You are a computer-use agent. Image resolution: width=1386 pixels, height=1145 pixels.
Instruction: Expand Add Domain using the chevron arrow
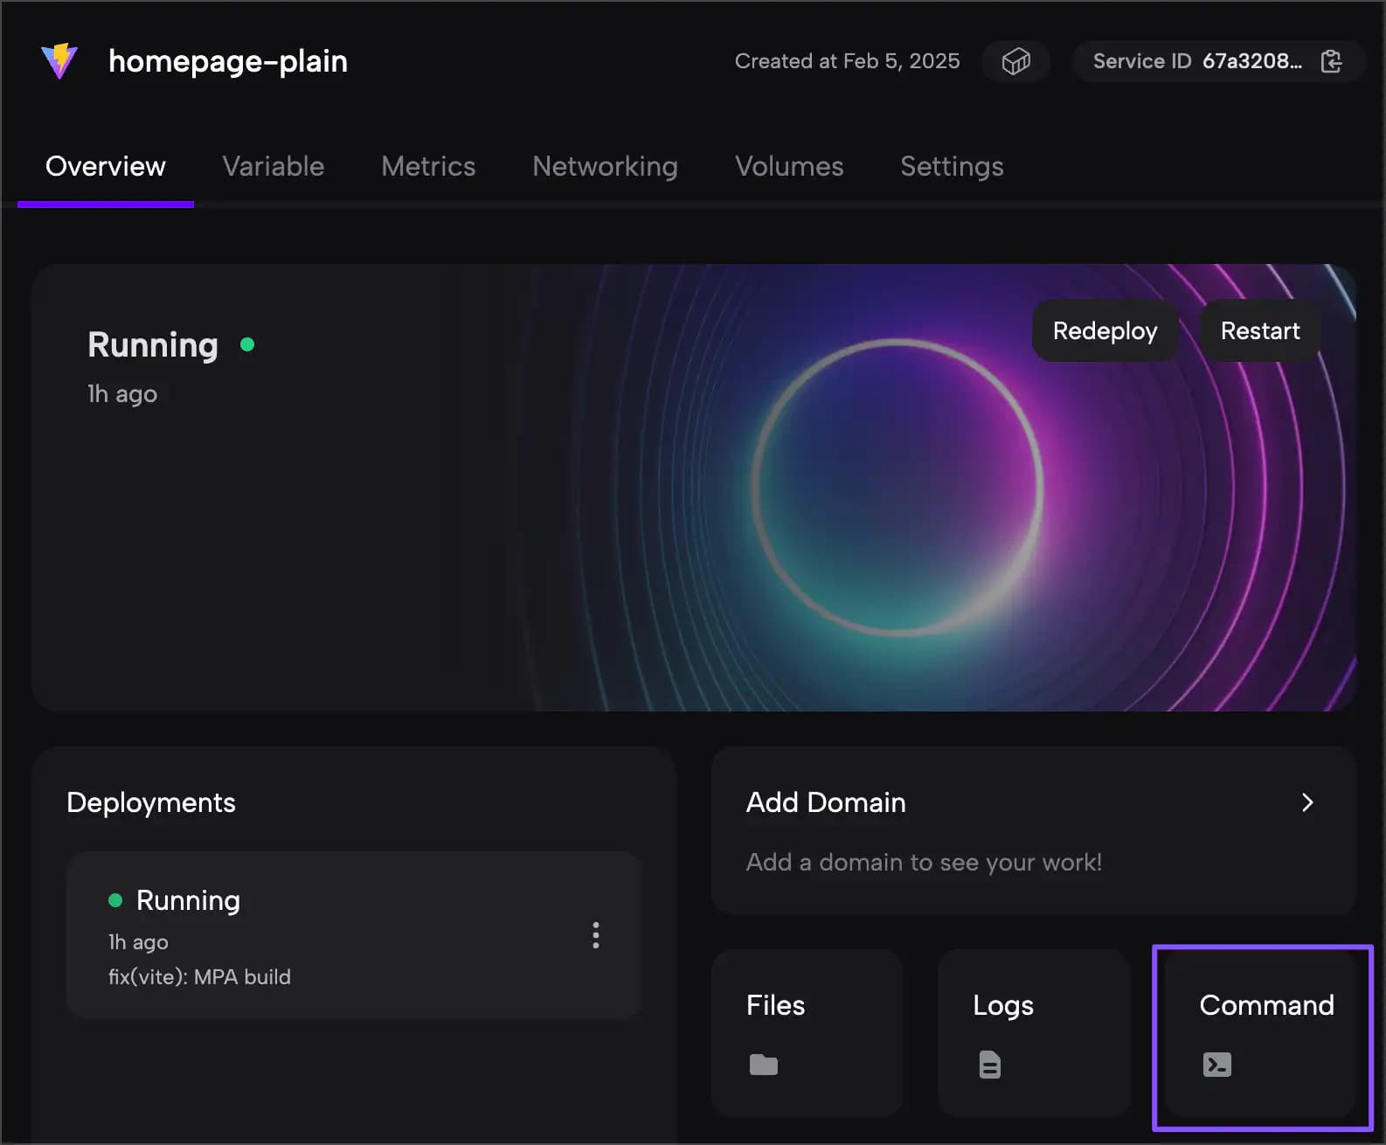point(1306,802)
